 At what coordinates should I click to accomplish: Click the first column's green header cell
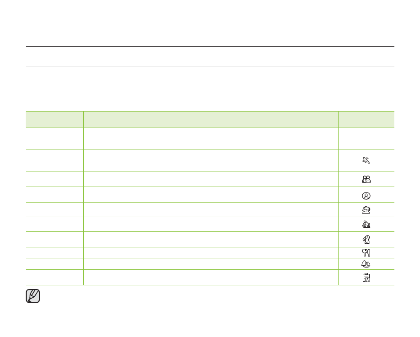54,119
